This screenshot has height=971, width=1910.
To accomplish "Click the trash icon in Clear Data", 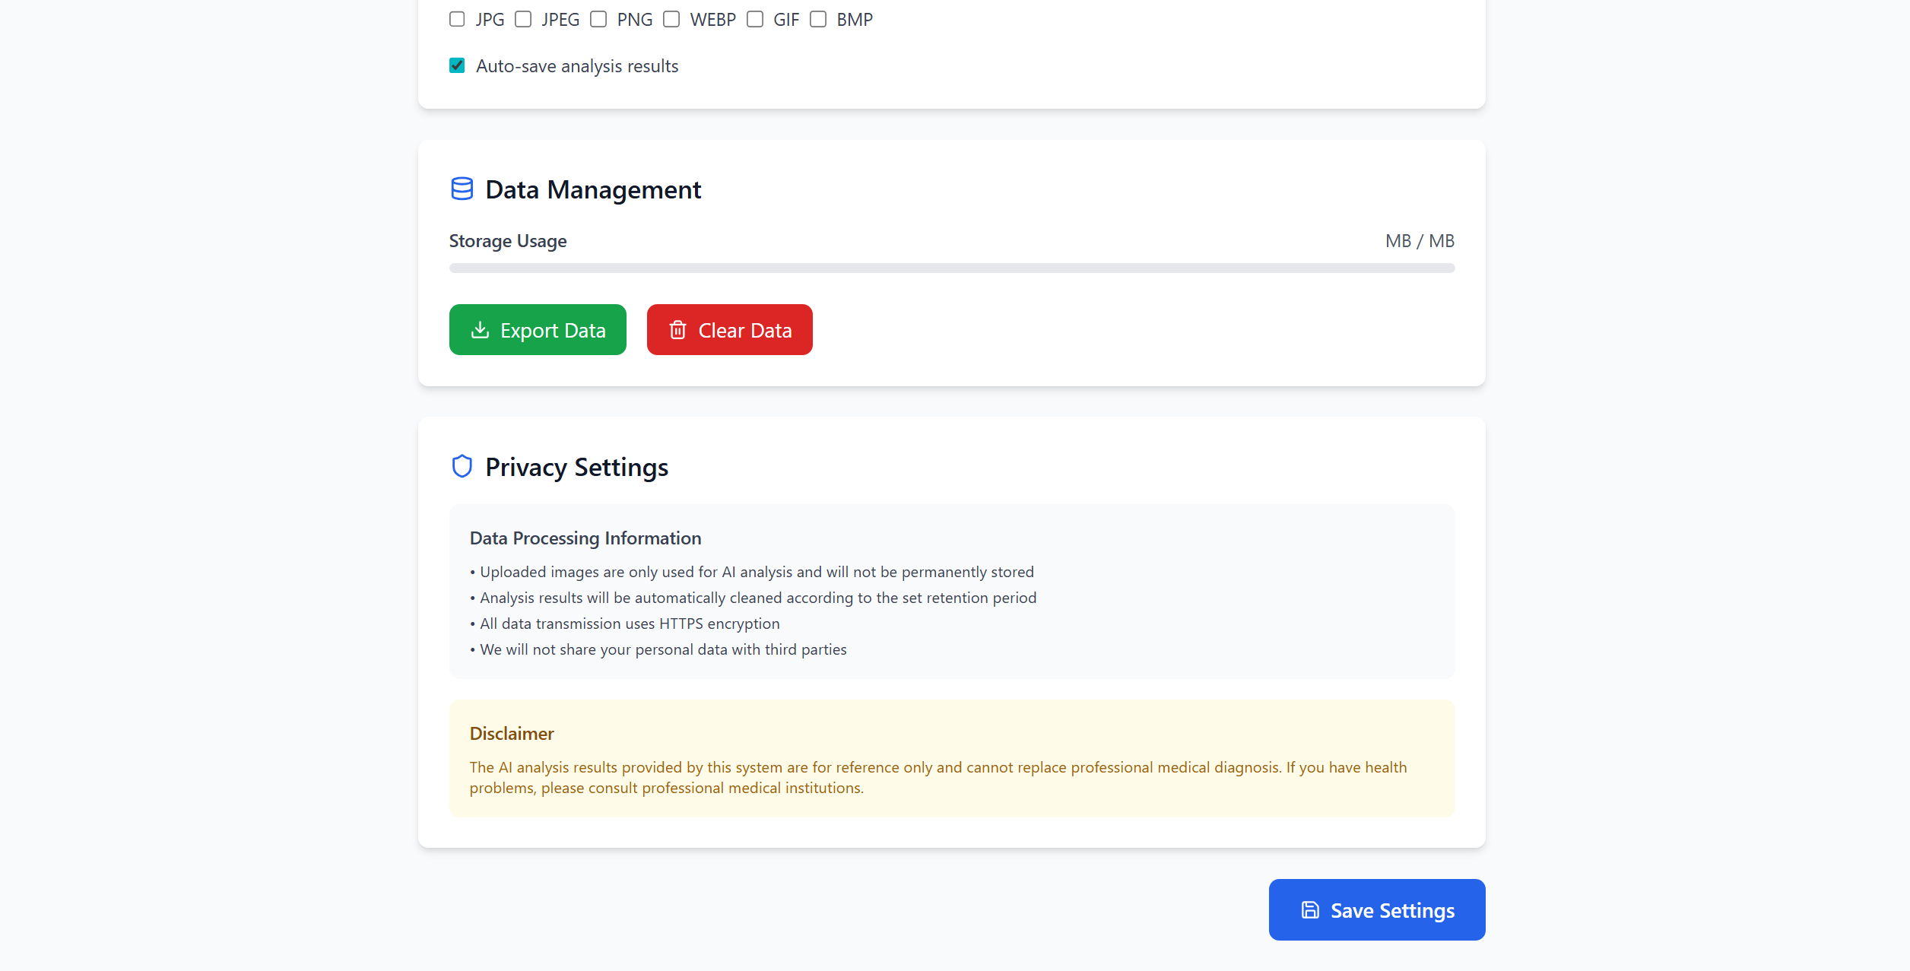I will point(677,330).
